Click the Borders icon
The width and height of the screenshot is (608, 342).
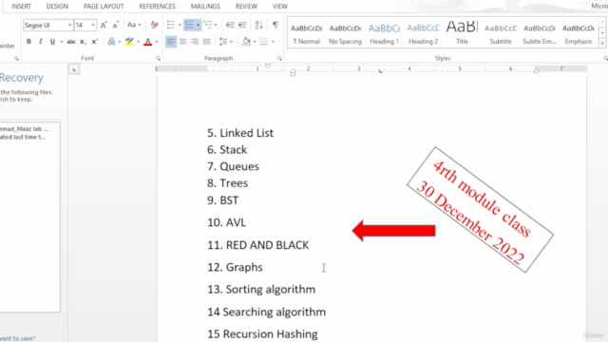(264, 42)
